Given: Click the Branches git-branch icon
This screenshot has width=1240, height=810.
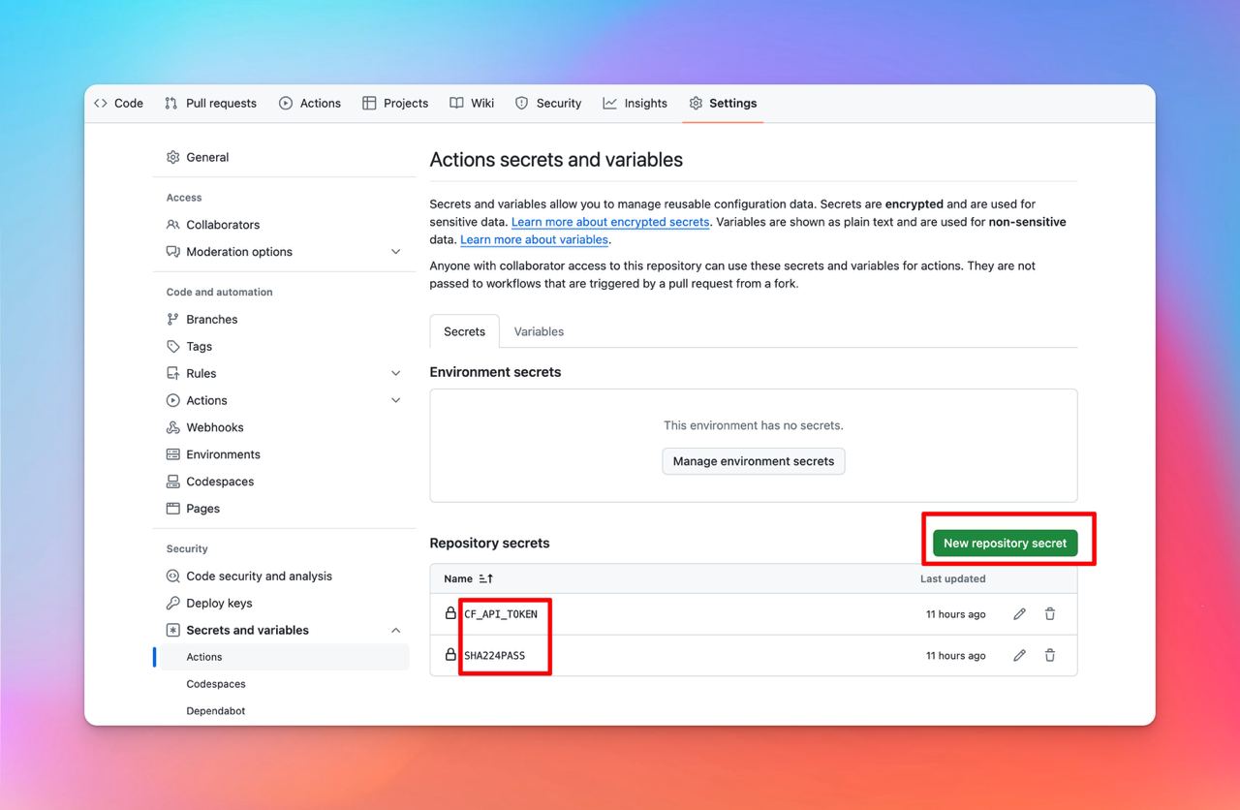Looking at the screenshot, I should pyautogui.click(x=173, y=320).
